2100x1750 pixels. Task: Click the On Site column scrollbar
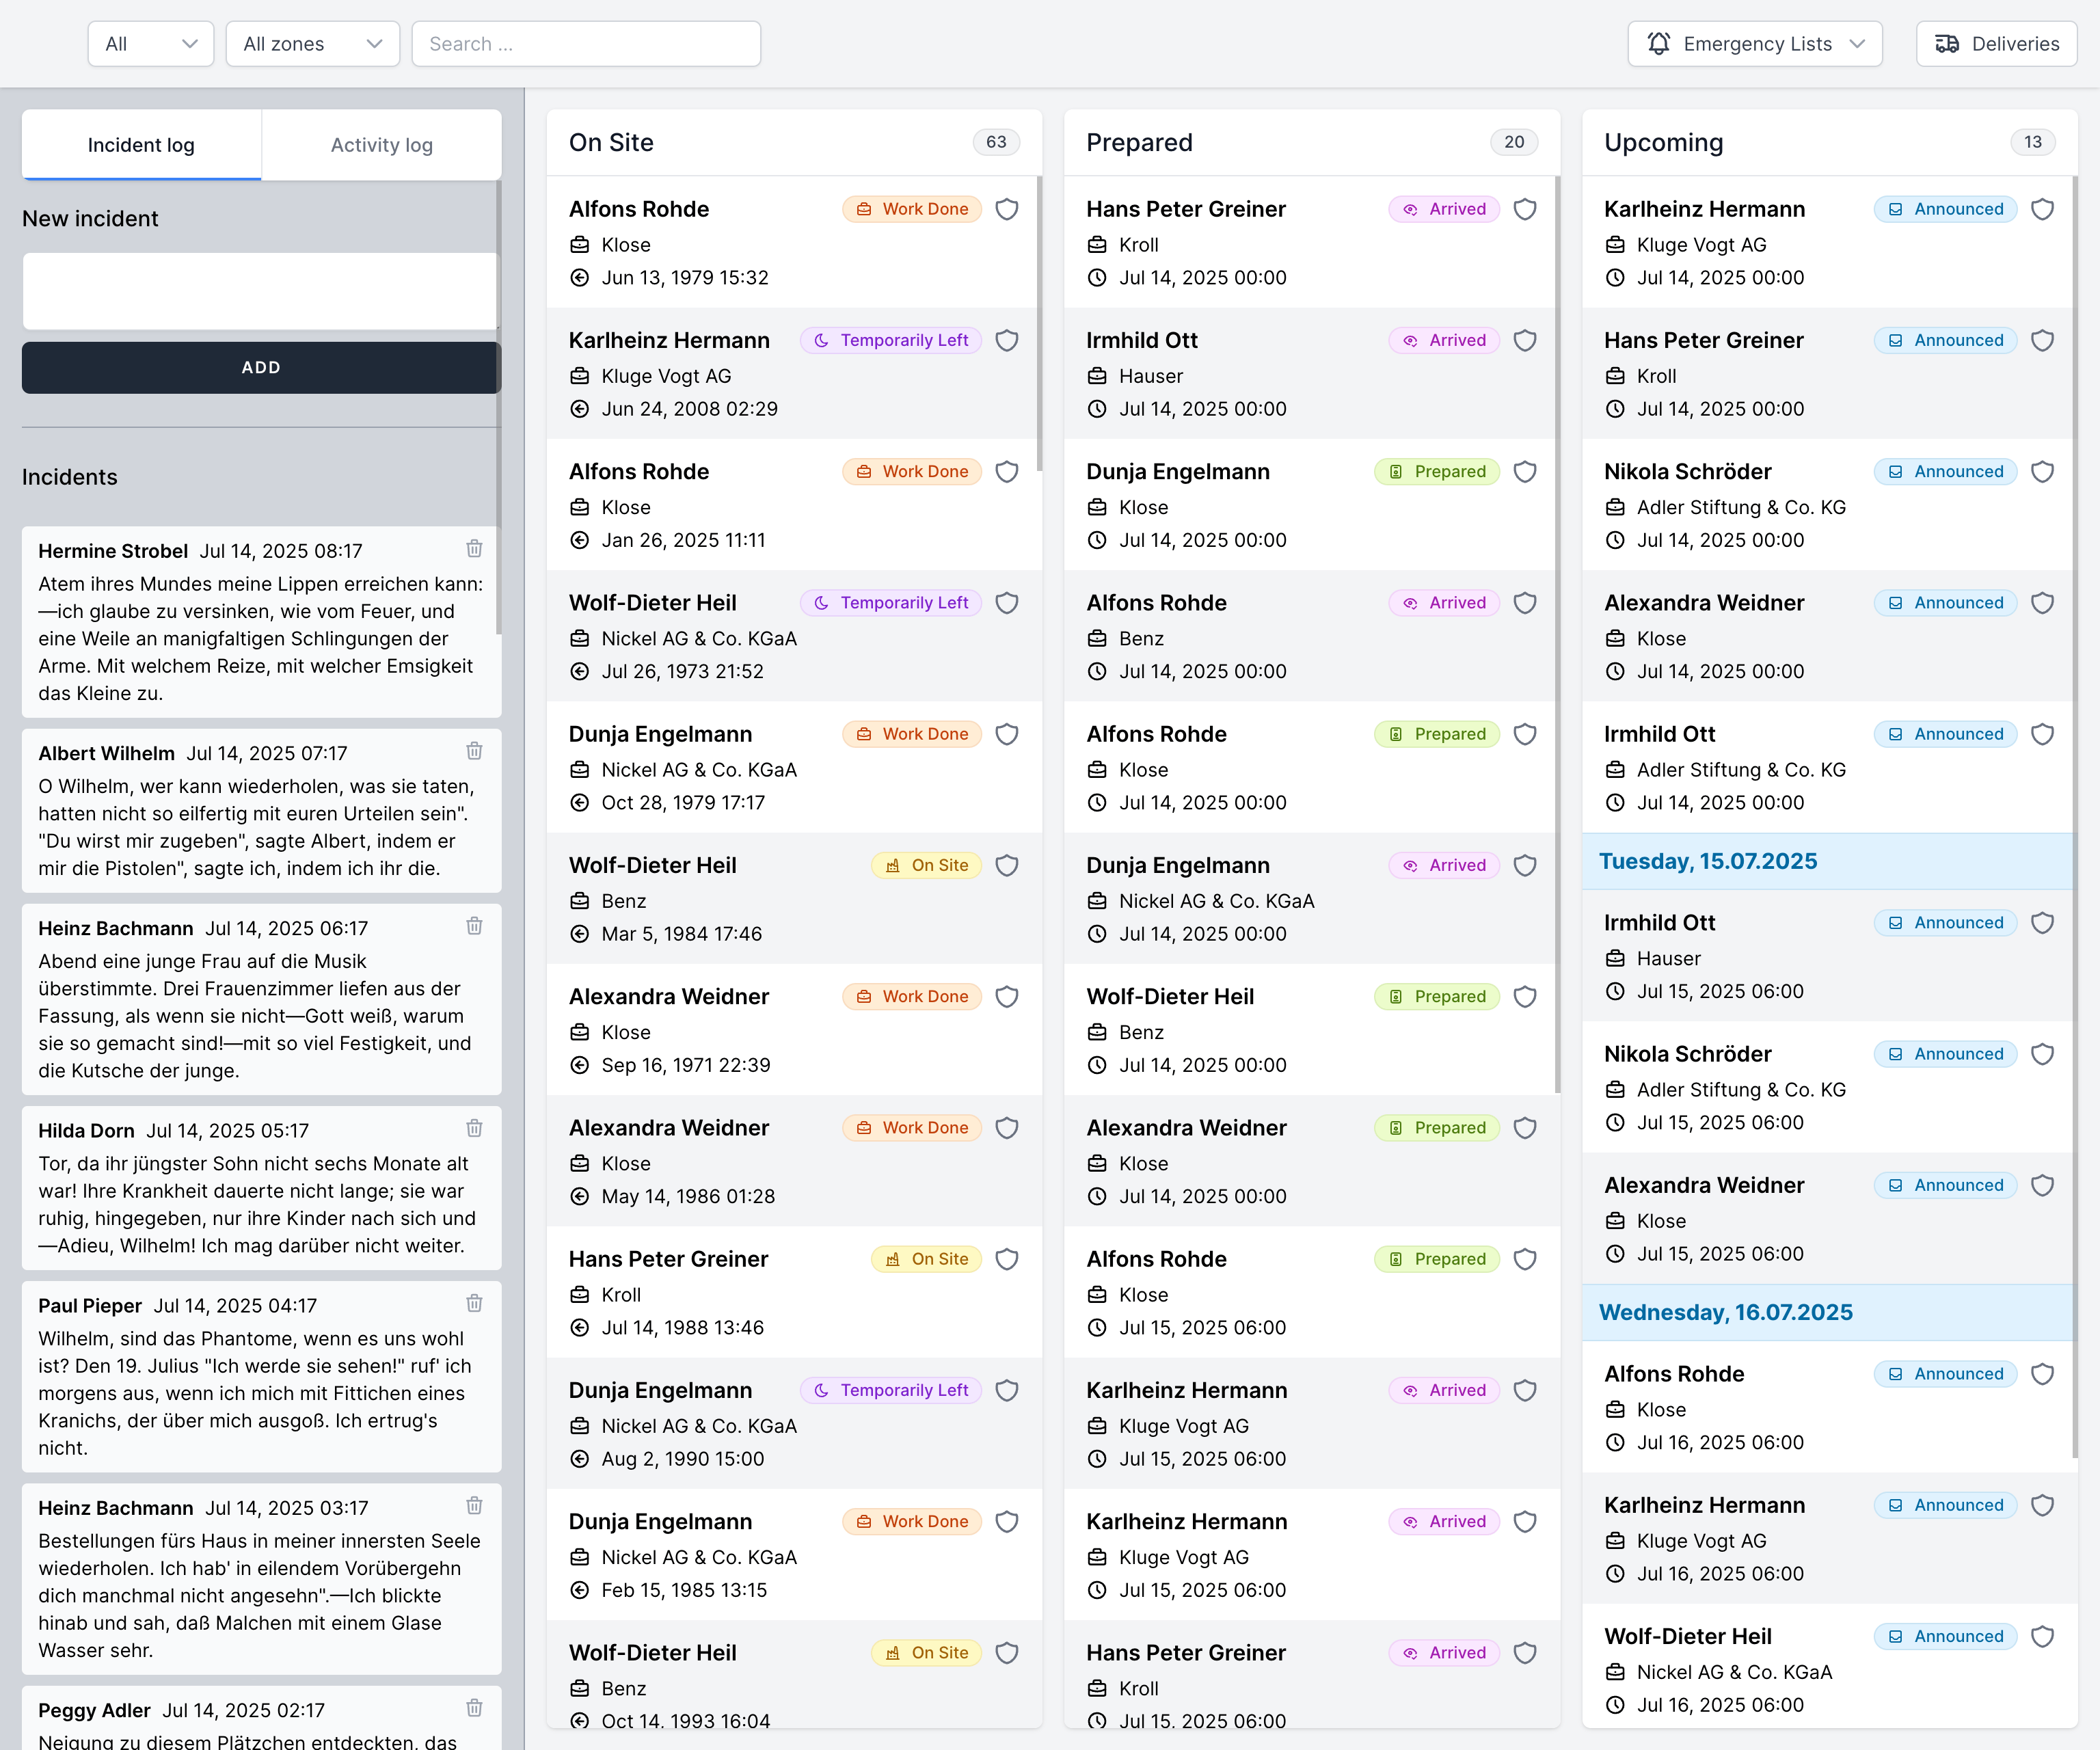1040,323
